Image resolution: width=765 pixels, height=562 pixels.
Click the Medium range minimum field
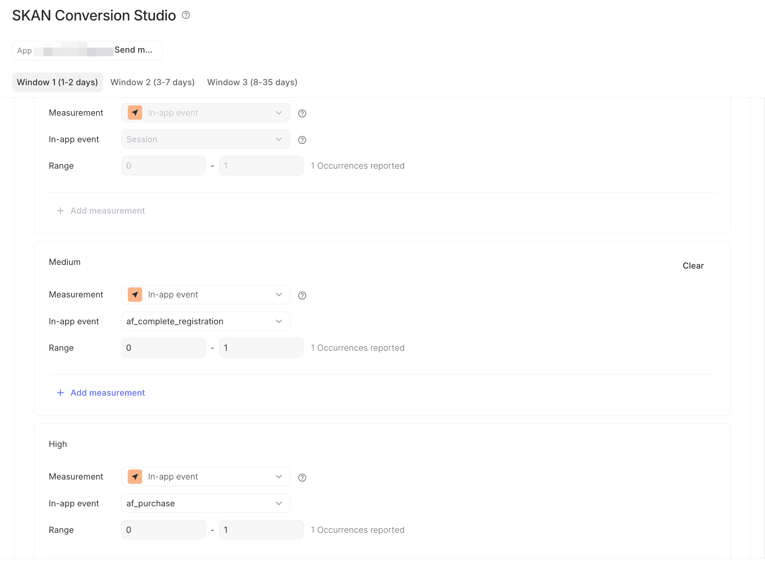164,348
